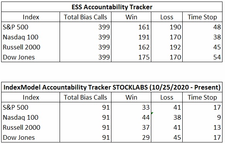
Task: Select the Nasdaq 100 win cell showing 191
Action: pyautogui.click(x=131, y=37)
